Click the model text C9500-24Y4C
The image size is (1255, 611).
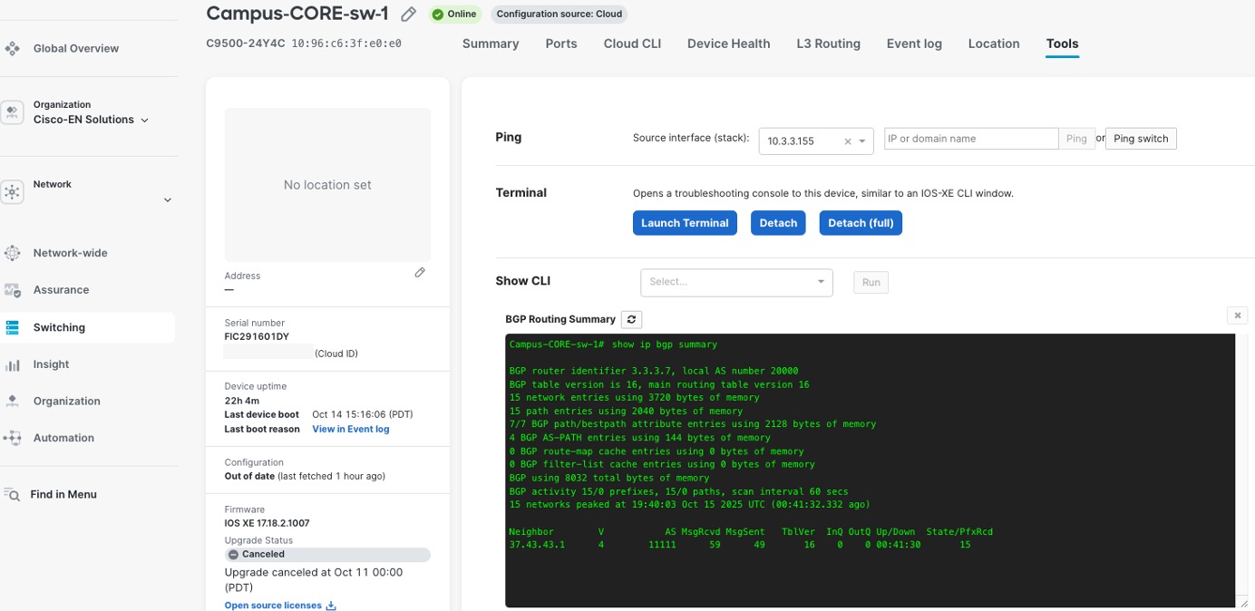[245, 44]
